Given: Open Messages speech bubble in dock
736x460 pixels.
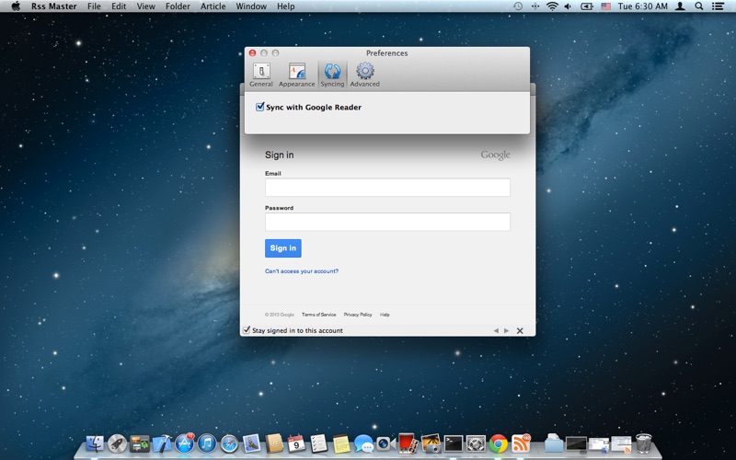Looking at the screenshot, I should click(x=363, y=443).
